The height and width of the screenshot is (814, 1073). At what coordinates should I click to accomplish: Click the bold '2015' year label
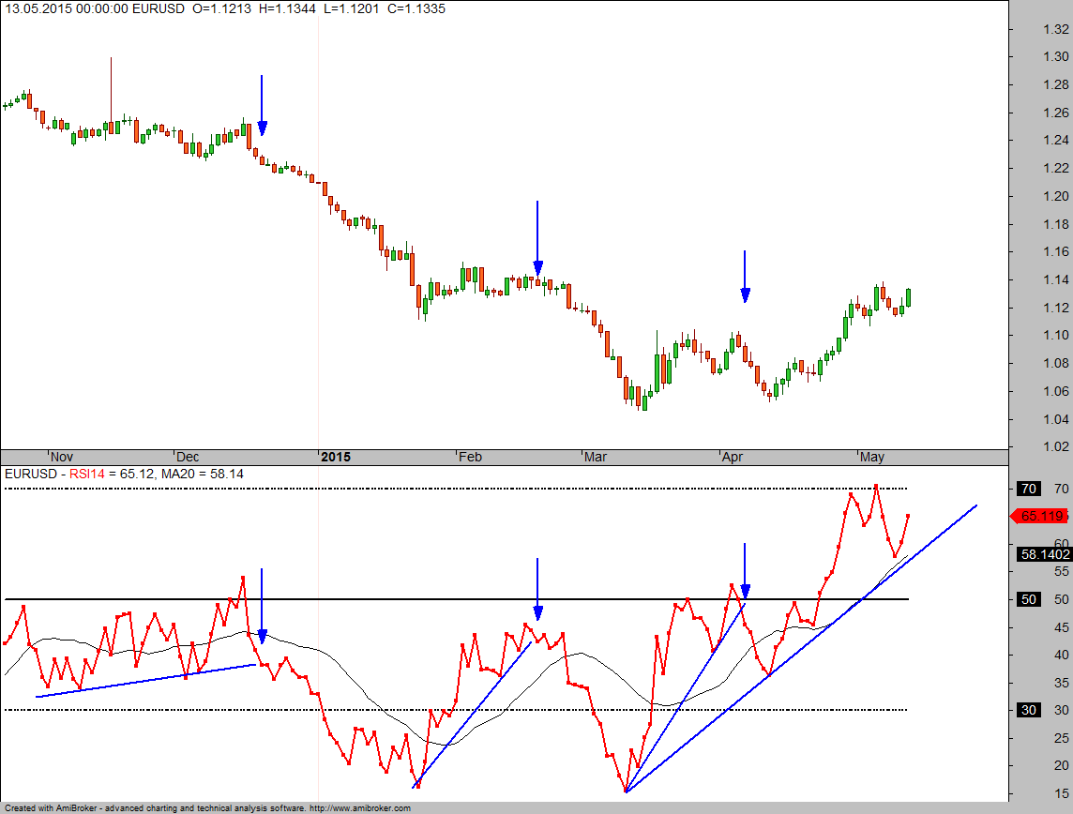(336, 457)
